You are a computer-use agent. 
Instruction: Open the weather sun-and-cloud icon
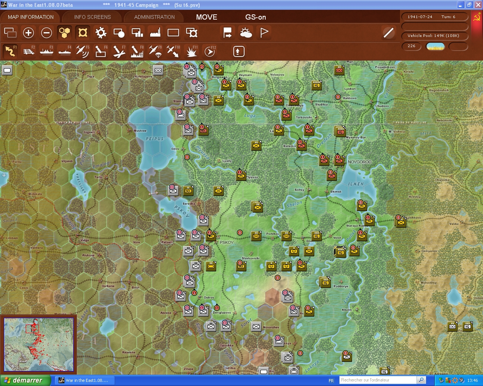pyautogui.click(x=246, y=33)
